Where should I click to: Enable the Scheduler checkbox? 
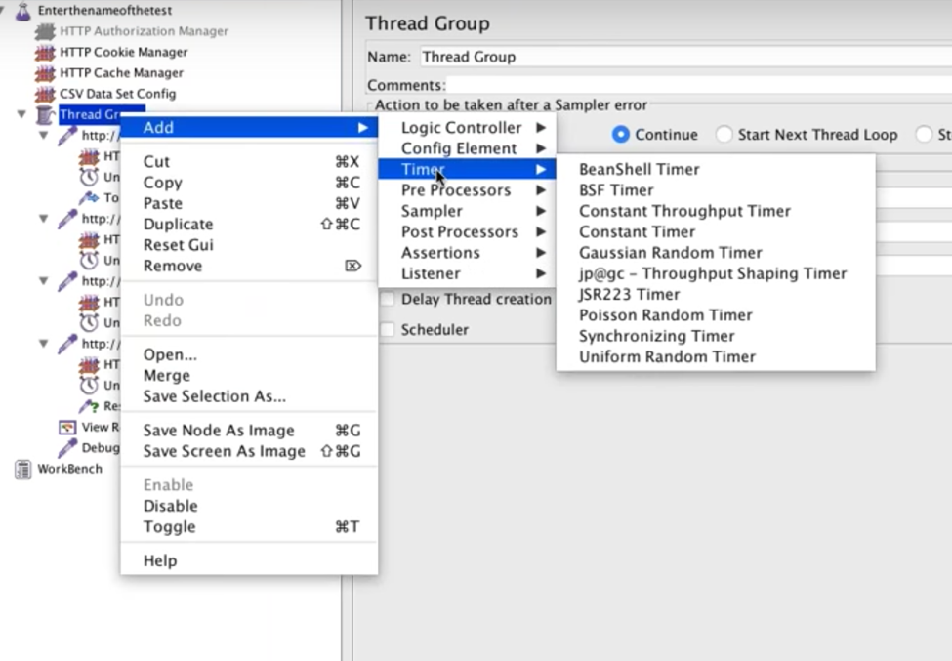[388, 330]
